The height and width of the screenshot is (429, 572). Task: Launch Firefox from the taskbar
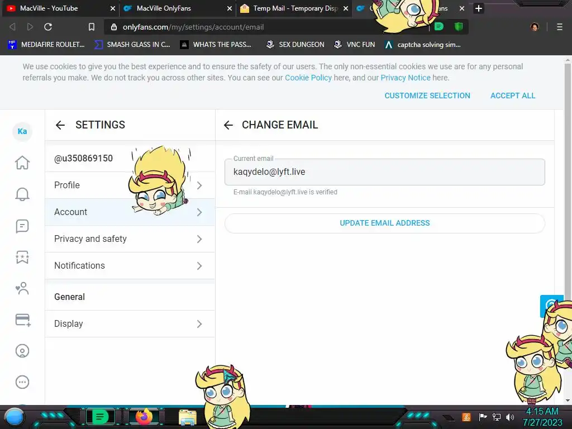tap(144, 417)
